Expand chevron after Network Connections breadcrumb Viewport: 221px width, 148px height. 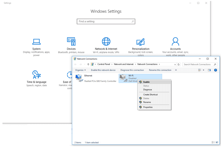tap(160, 64)
